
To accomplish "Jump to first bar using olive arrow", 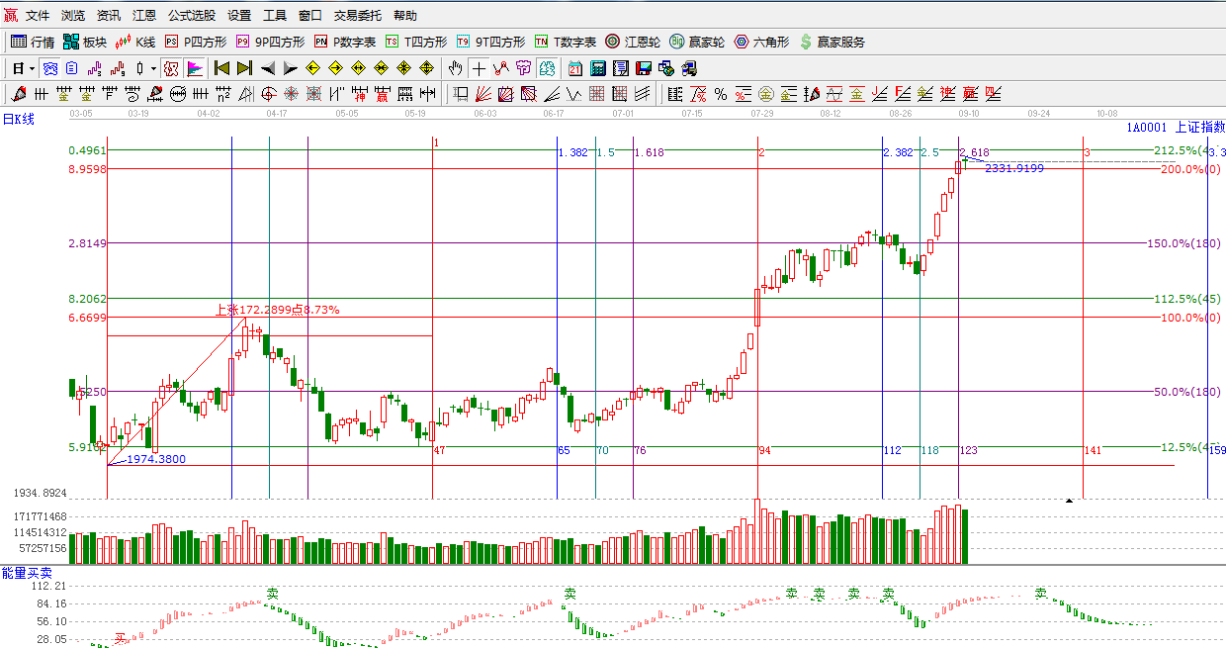I will pyautogui.click(x=222, y=68).
